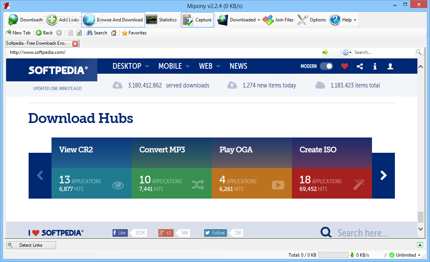Click the magic wand icon in Create ISO

pos(359,184)
